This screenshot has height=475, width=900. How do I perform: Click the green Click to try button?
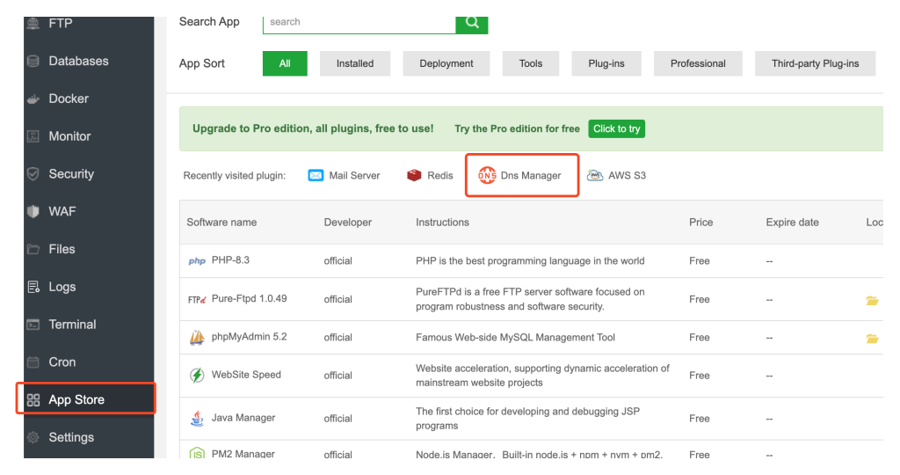pos(616,128)
